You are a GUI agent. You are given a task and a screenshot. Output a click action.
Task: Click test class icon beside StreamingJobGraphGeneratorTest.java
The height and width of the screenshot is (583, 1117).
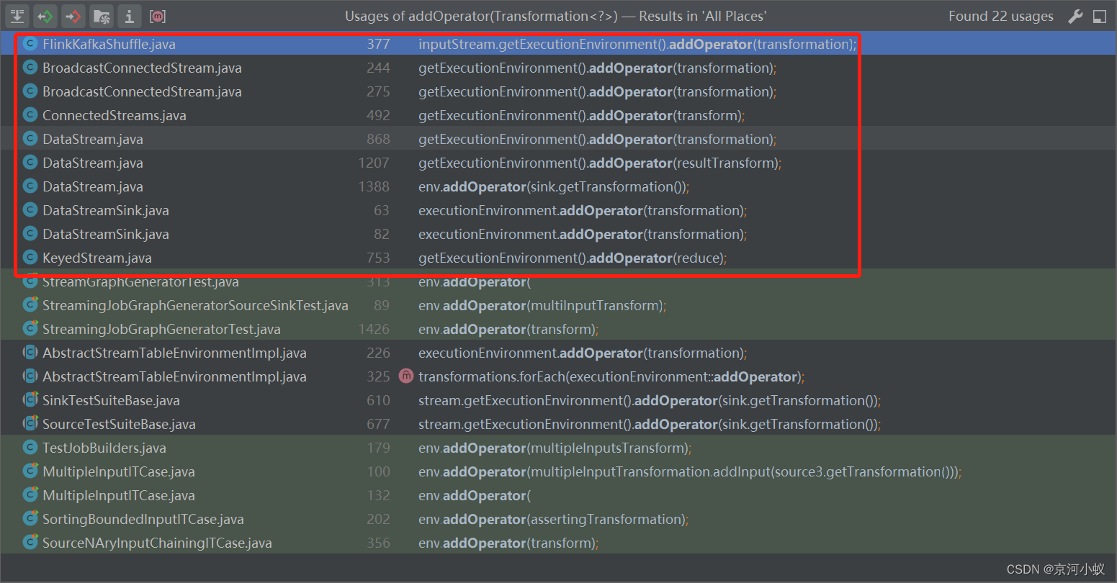30,329
